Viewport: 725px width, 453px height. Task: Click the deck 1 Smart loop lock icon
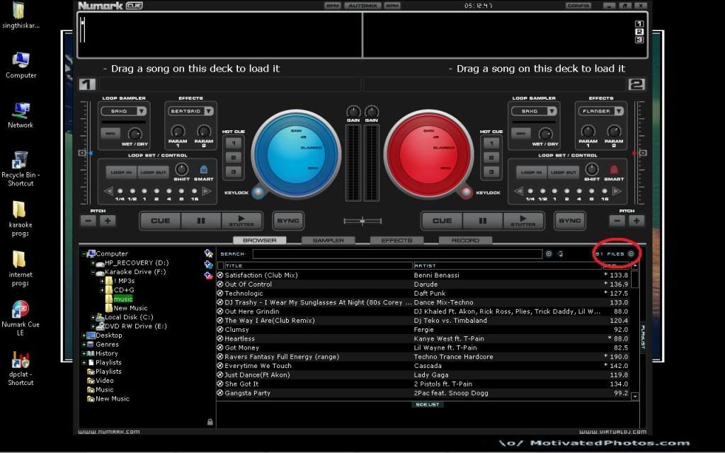[203, 170]
